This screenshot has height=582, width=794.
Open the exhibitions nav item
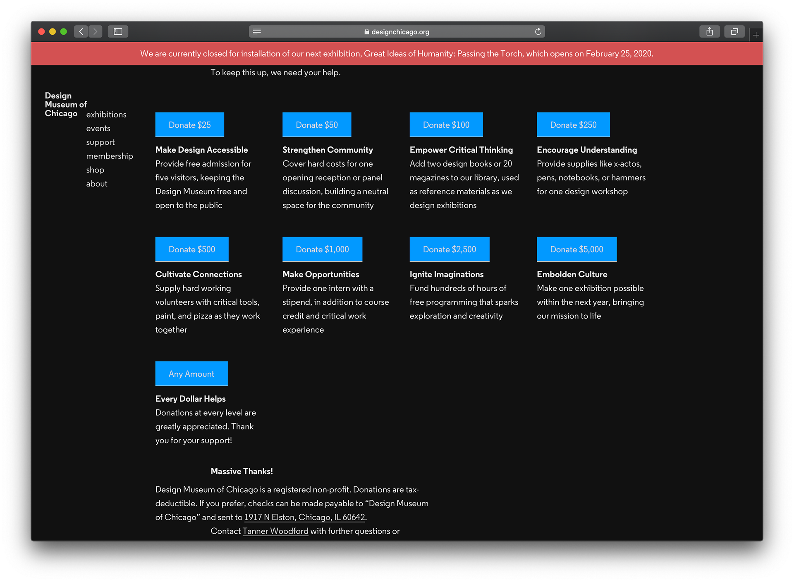click(106, 115)
